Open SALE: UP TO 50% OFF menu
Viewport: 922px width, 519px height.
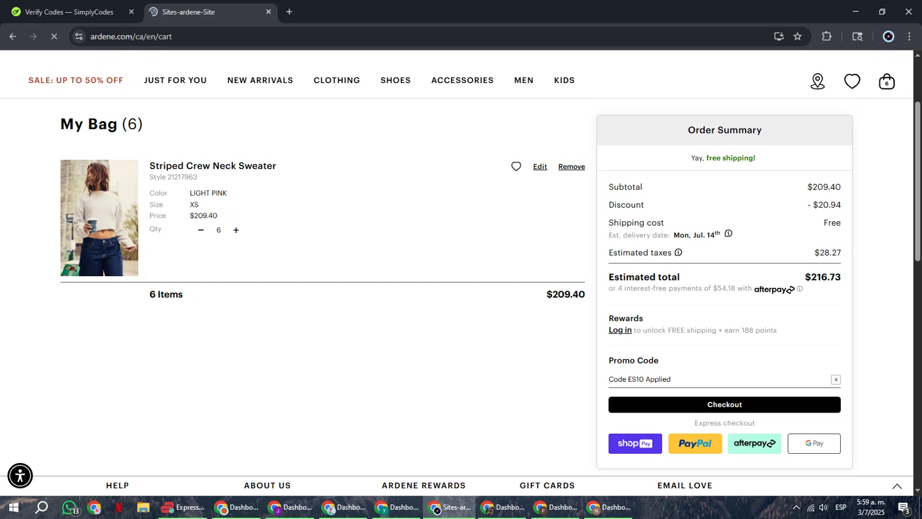[x=76, y=81]
